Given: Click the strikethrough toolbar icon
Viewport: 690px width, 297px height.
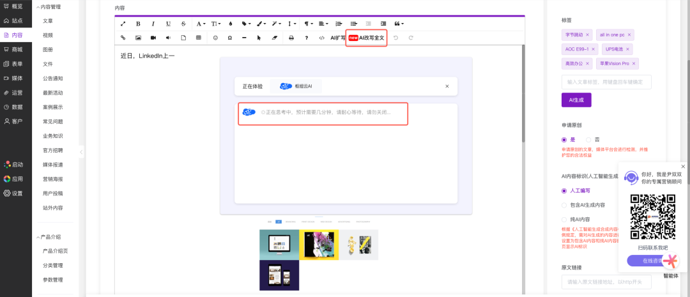Looking at the screenshot, I should 183,24.
